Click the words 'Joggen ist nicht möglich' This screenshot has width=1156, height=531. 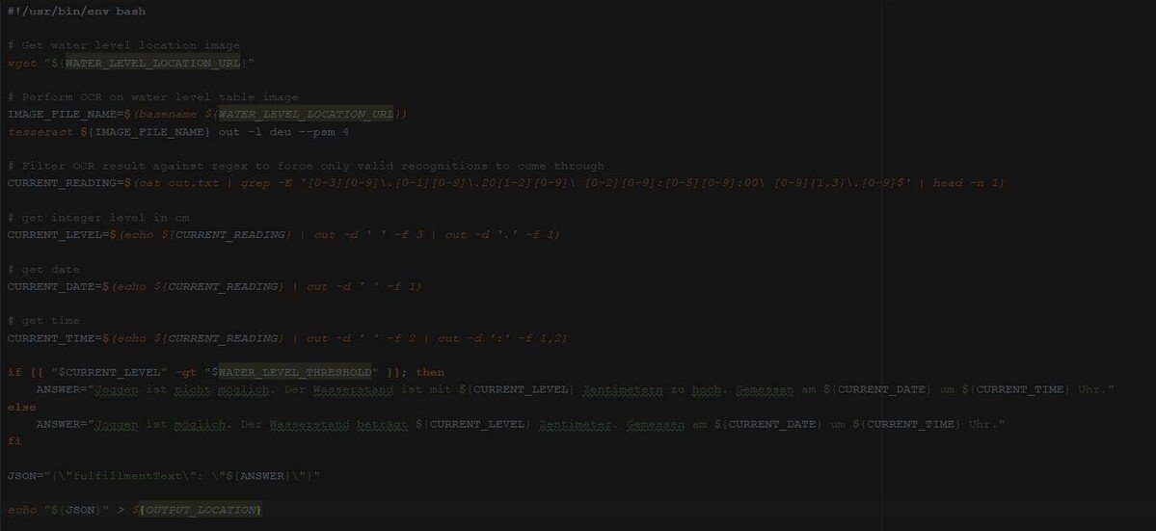[x=182, y=389]
